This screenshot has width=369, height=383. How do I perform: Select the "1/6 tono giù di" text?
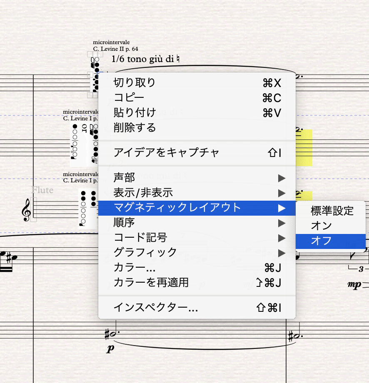click(146, 59)
